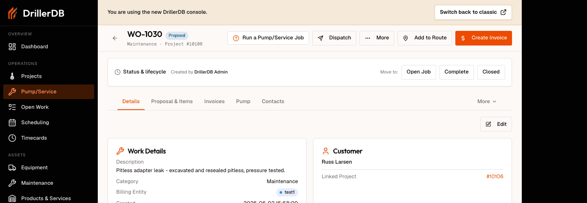587x203 pixels.
Task: Click the Edit button
Action: tap(496, 124)
